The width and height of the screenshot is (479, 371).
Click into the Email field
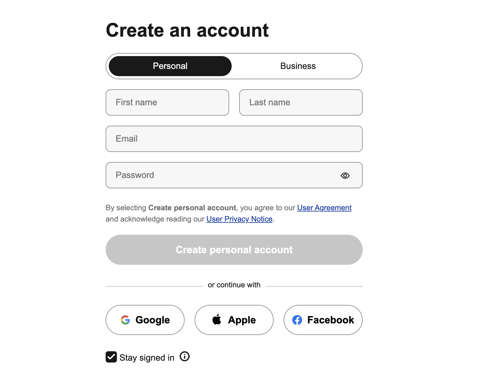pos(234,139)
